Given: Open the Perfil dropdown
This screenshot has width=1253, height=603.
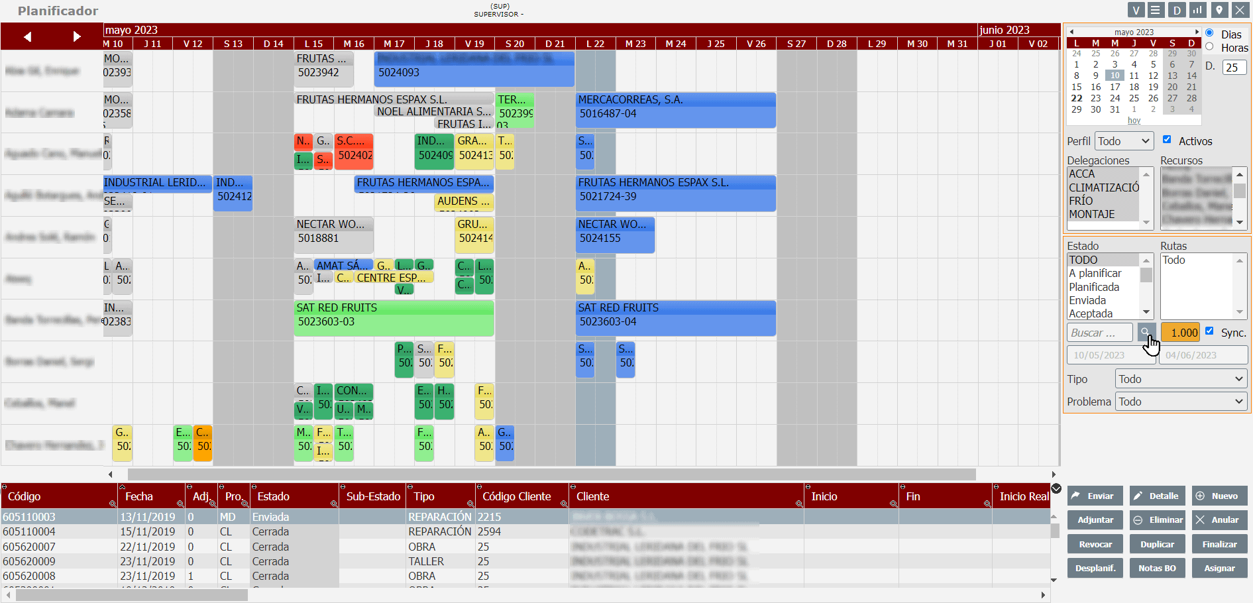Looking at the screenshot, I should [1124, 141].
